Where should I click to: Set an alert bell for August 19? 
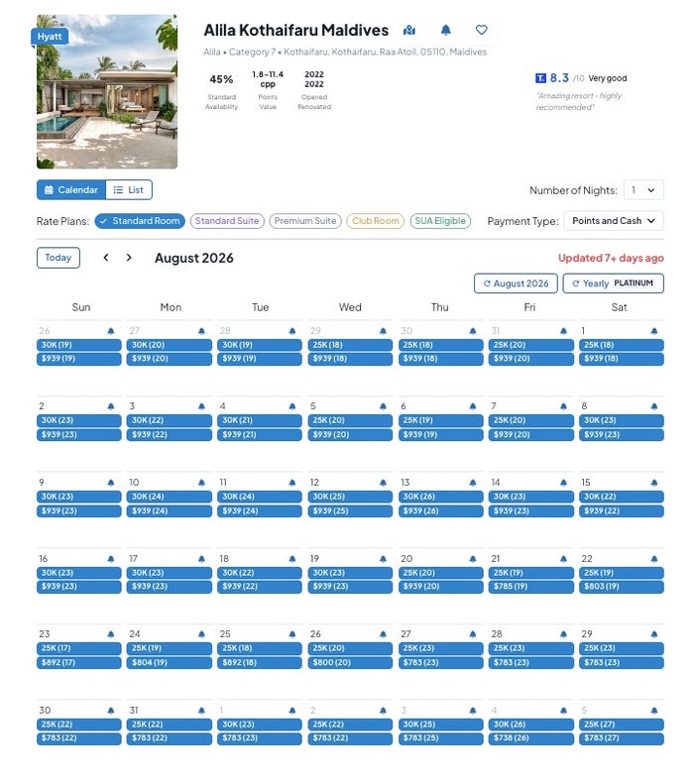coord(383,559)
